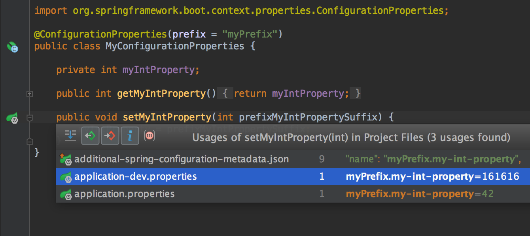530x237 pixels.
Task: Click the pink method 'm' icon in popup
Action: pos(150,135)
